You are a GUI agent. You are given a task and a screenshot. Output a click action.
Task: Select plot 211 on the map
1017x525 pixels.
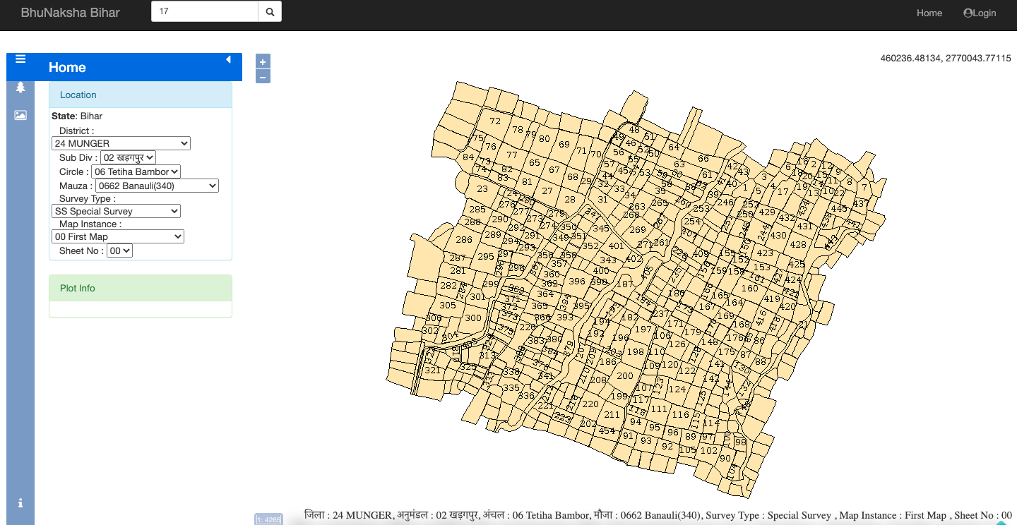(612, 415)
